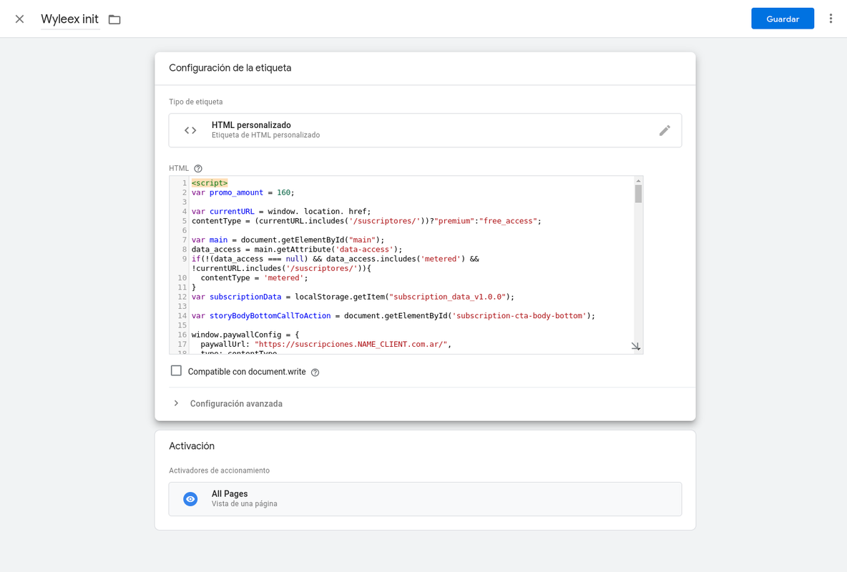Click the "free_access" string in code
847x572 pixels.
tap(508, 221)
